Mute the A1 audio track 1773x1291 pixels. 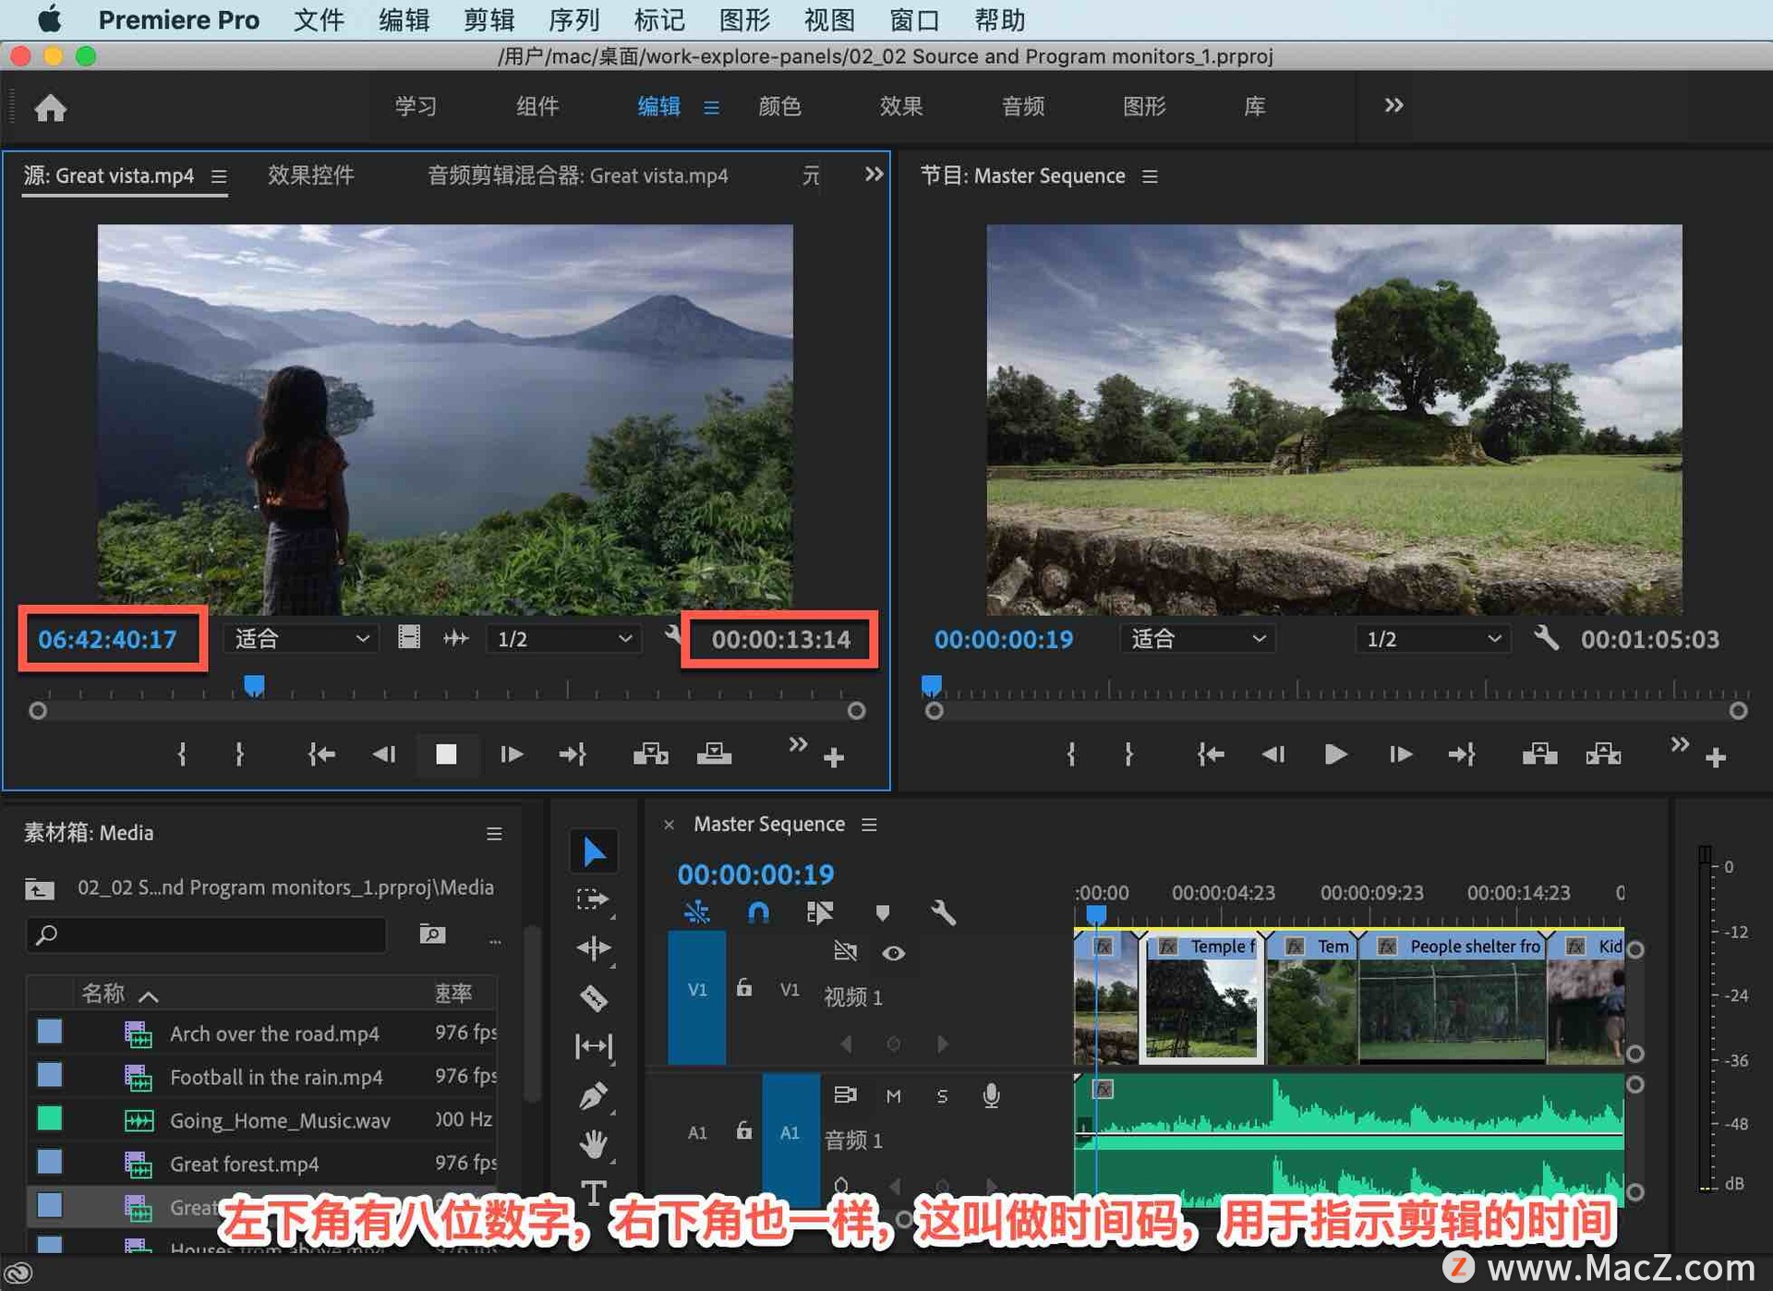click(893, 1096)
